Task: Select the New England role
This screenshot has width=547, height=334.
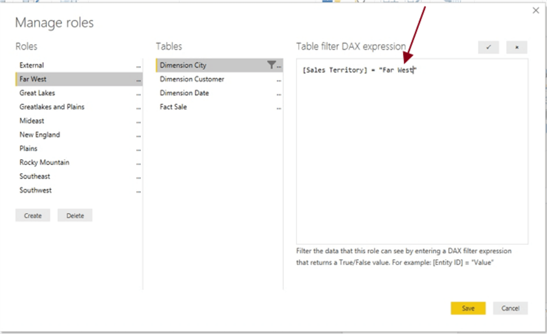Action: 40,135
